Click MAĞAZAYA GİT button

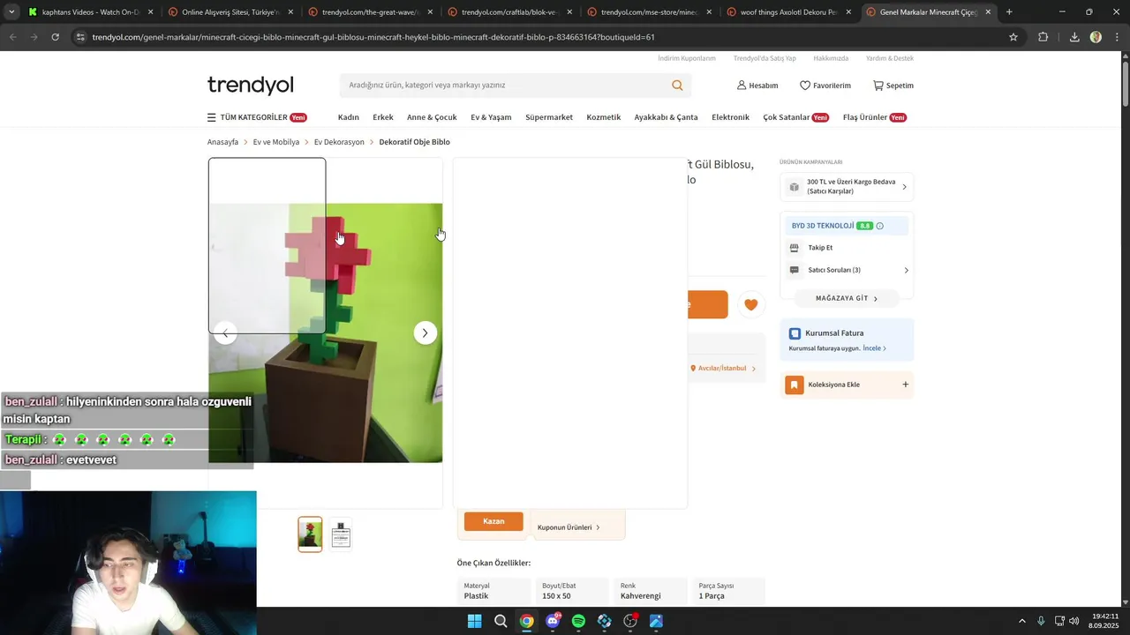coord(847,298)
